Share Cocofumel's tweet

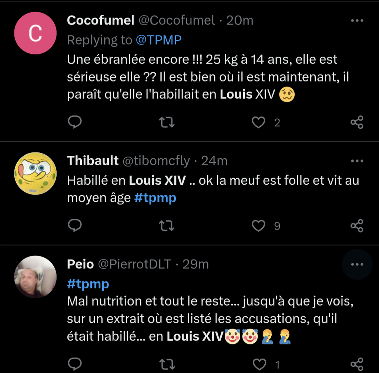tap(357, 122)
